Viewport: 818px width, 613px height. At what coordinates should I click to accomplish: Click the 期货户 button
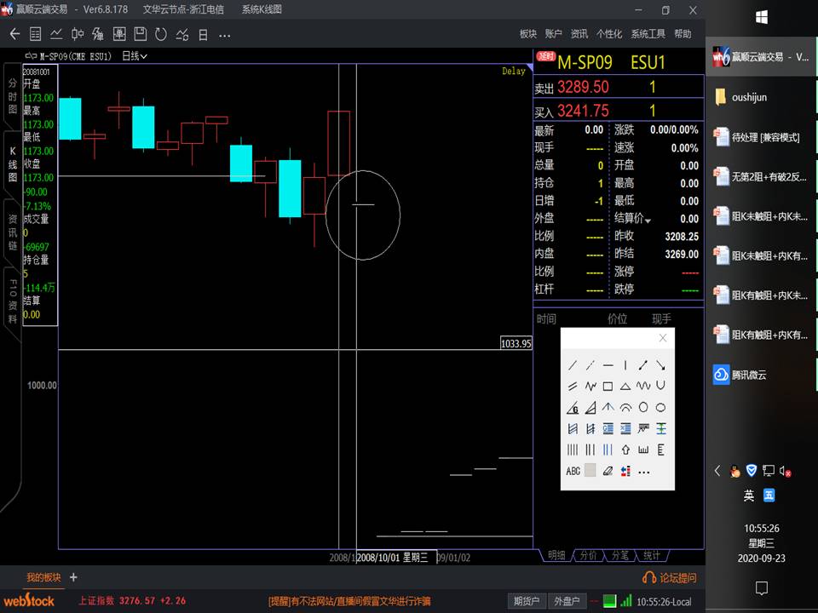coord(526,601)
